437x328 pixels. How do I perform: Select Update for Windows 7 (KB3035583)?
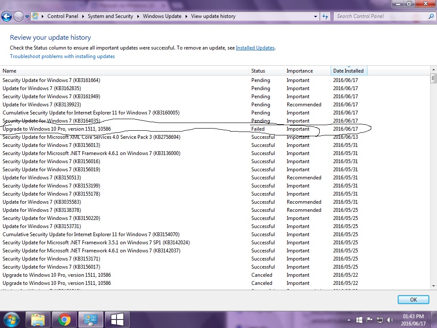pyautogui.click(x=184, y=202)
